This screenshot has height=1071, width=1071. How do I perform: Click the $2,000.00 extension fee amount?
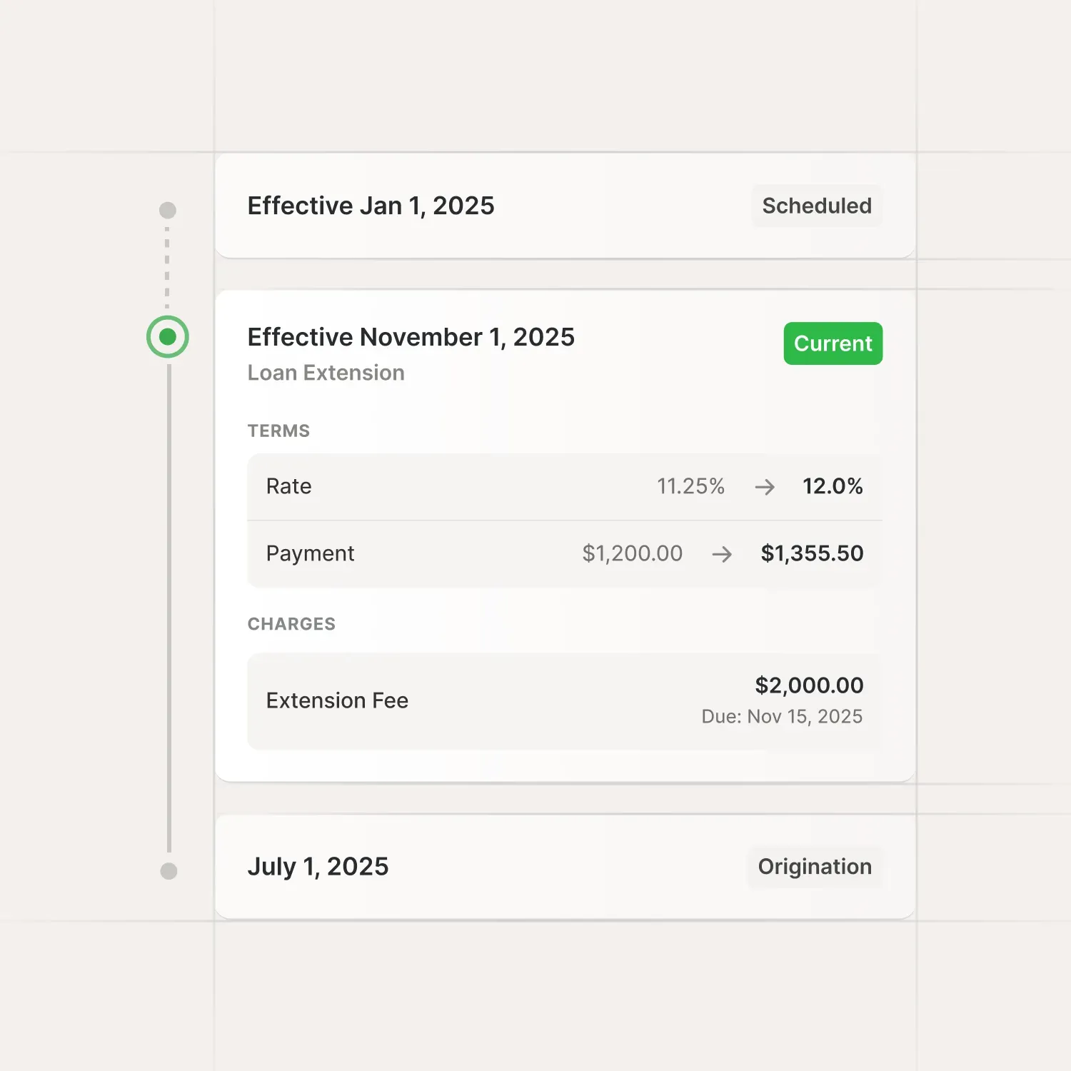809,685
